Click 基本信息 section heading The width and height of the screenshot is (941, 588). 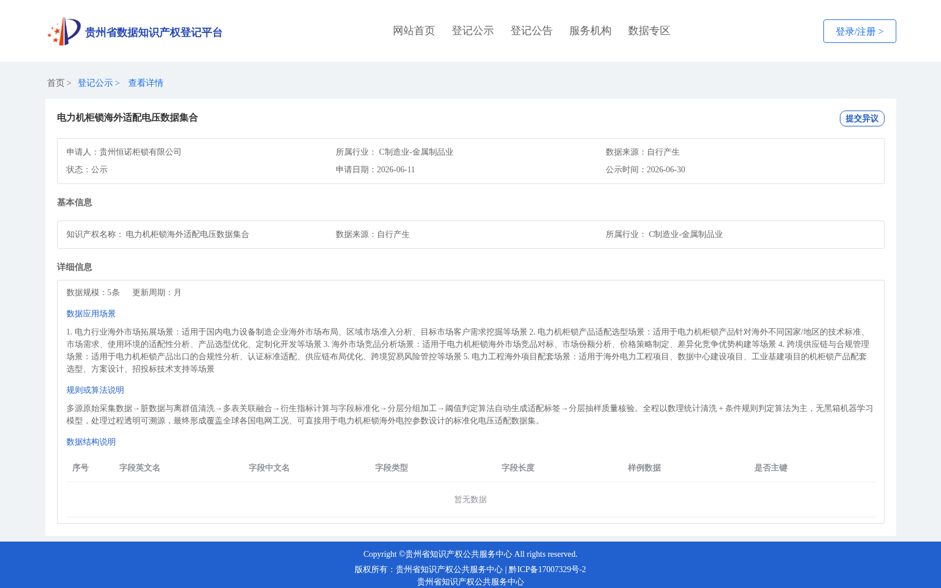(75, 202)
